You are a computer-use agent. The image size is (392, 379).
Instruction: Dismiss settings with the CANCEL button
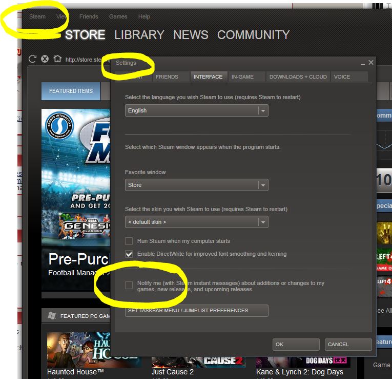coord(348,345)
